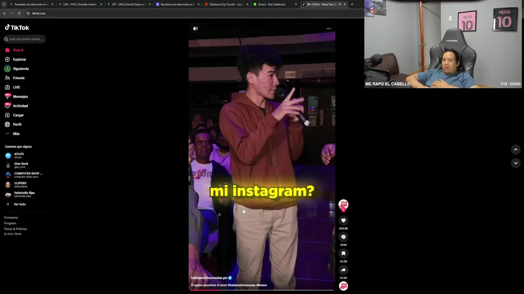The height and width of the screenshot is (294, 524).
Task: Seek the video progress bar
Action: point(262,290)
